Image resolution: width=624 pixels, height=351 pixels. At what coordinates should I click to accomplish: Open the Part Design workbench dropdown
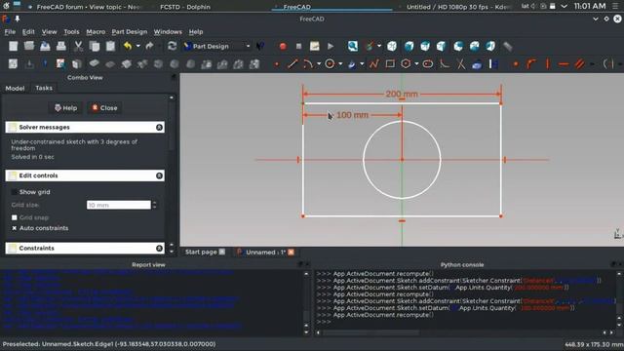[216, 46]
